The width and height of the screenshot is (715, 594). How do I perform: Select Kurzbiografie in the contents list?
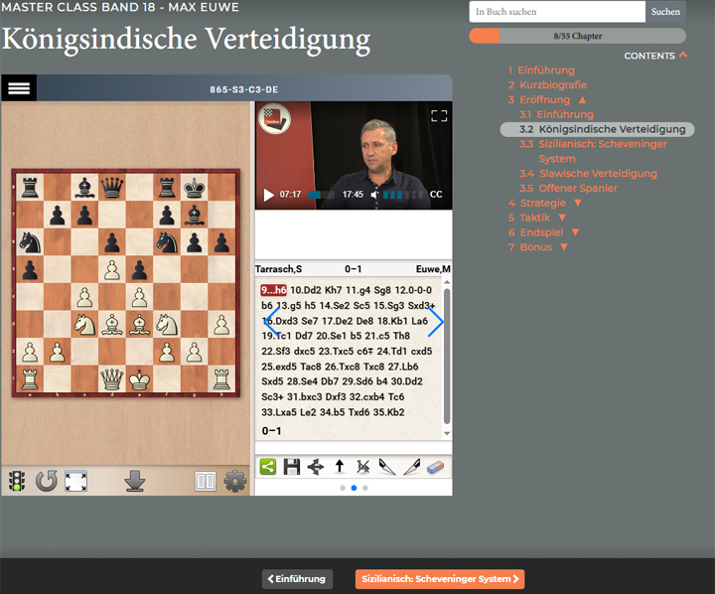click(546, 85)
